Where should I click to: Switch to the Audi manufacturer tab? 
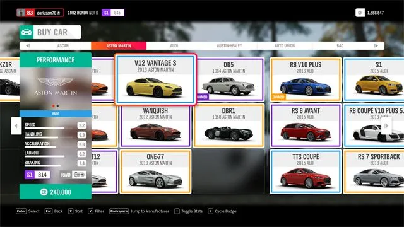174,46
